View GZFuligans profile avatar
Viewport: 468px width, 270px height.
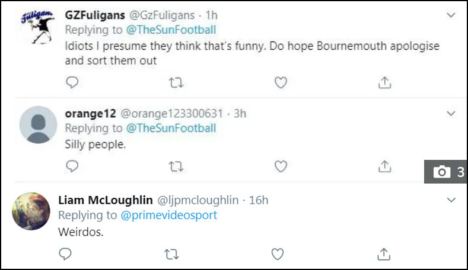click(37, 27)
